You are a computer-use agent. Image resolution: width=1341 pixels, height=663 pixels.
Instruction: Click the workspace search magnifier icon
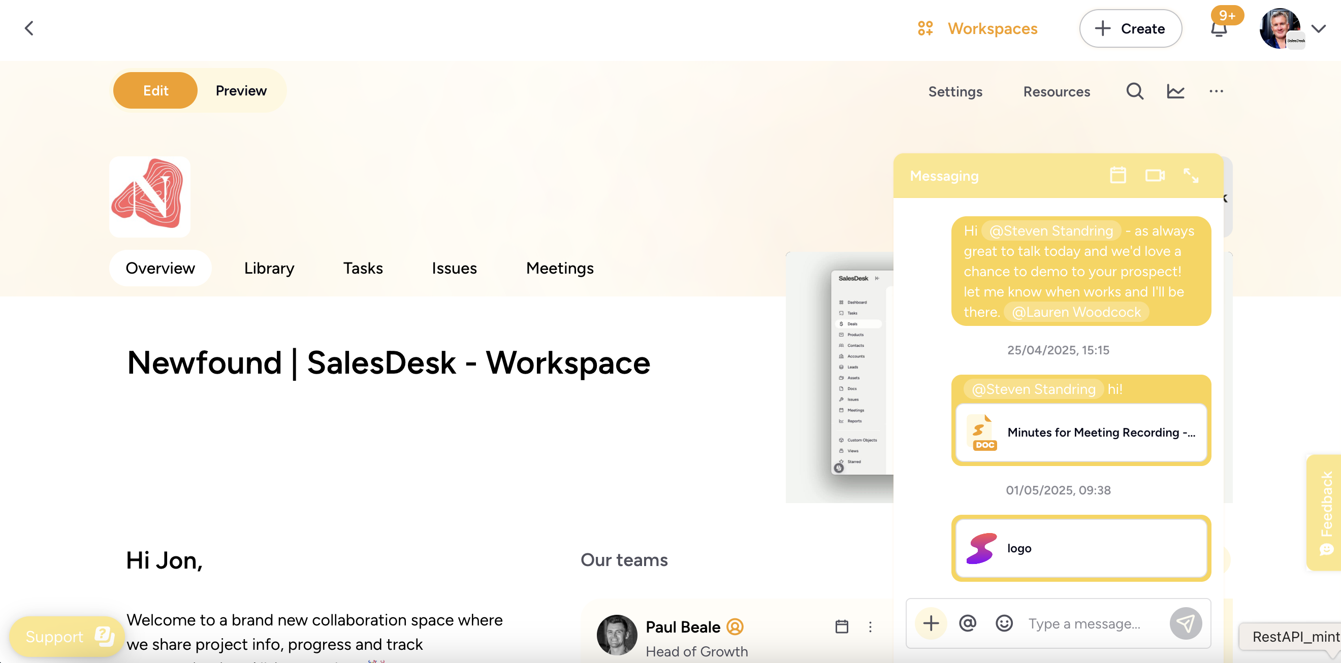coord(1134,91)
